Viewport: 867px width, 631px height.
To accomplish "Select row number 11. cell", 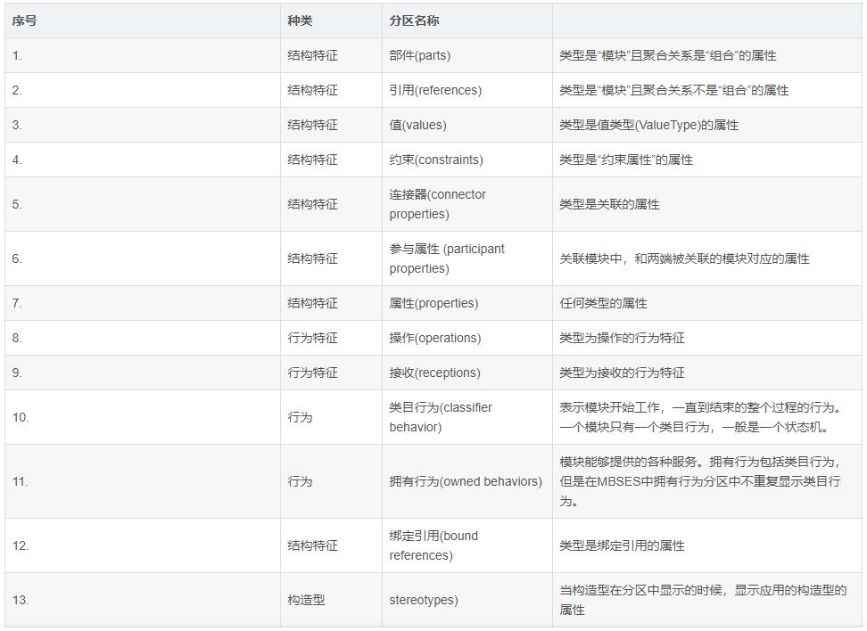I will click(143, 481).
